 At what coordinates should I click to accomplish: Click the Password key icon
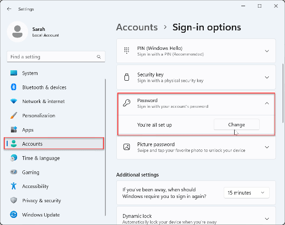point(126,103)
